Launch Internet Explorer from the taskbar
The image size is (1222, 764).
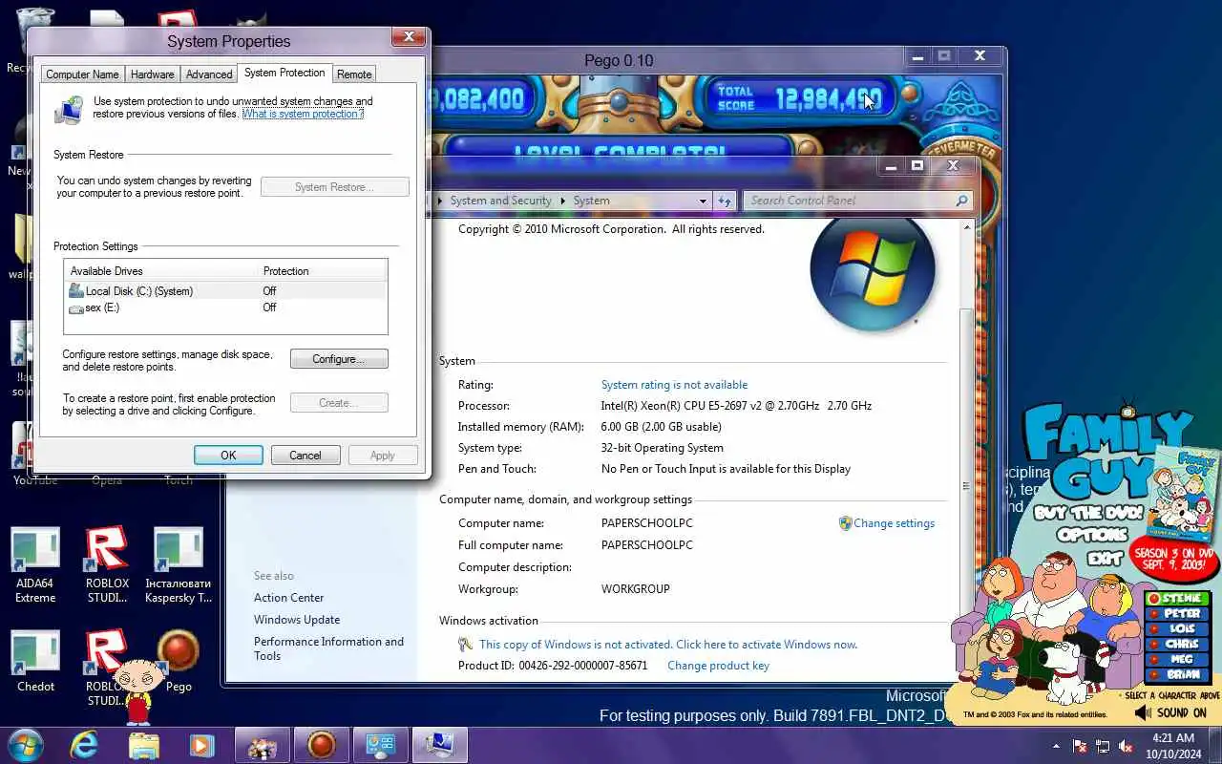[84, 745]
